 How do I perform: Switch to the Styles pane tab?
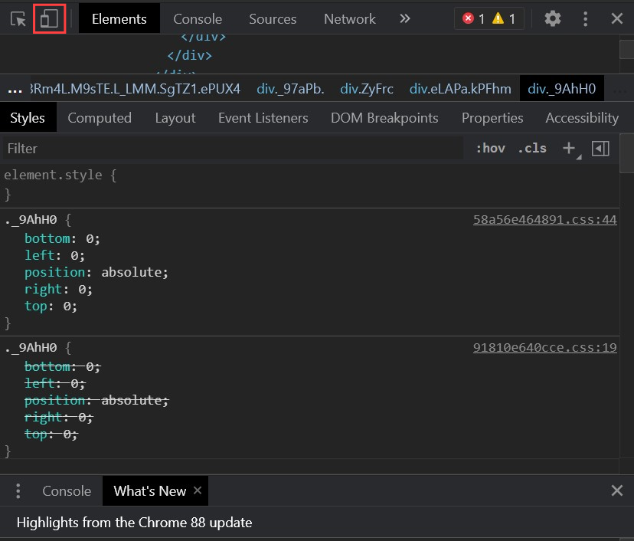coord(28,118)
